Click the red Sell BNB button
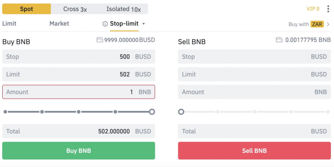 click(254, 151)
